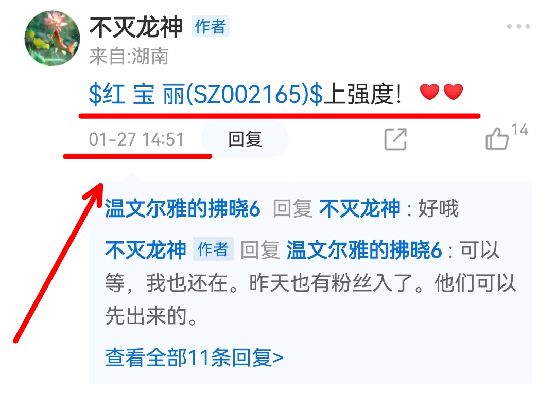The width and height of the screenshot is (556, 412).
Task: Tap the like count 14
Action: coord(520,130)
